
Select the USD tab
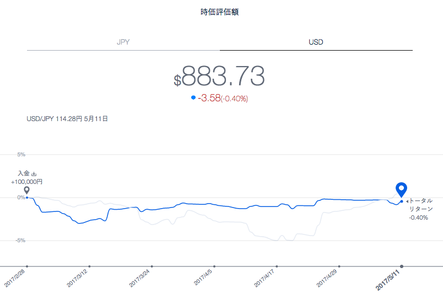(x=316, y=42)
